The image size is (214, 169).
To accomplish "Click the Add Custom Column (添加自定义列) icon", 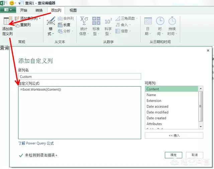I will (x=8, y=21).
